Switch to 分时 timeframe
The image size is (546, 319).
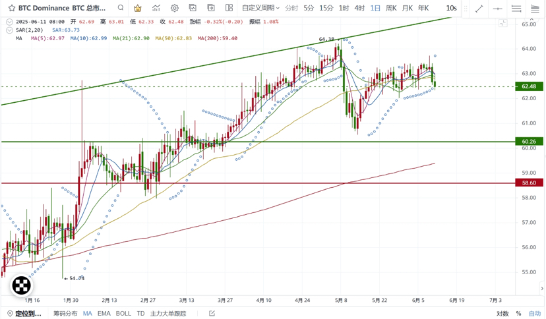[x=291, y=8]
